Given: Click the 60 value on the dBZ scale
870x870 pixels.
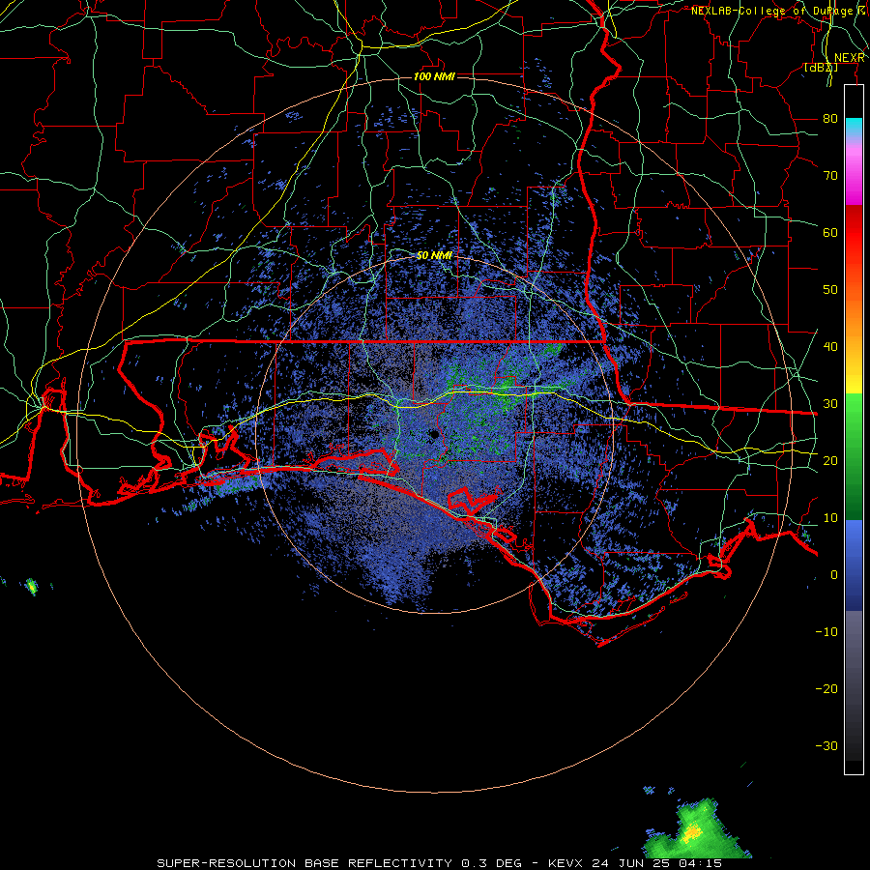Looking at the screenshot, I should point(830,232).
